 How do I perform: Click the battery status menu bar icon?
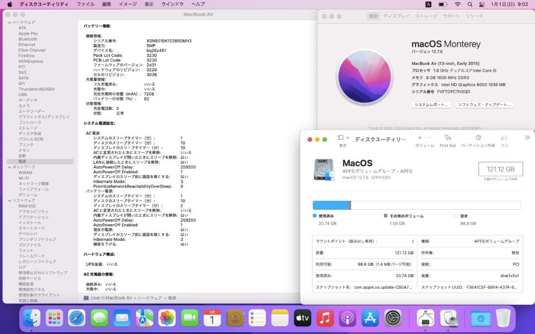443,4
